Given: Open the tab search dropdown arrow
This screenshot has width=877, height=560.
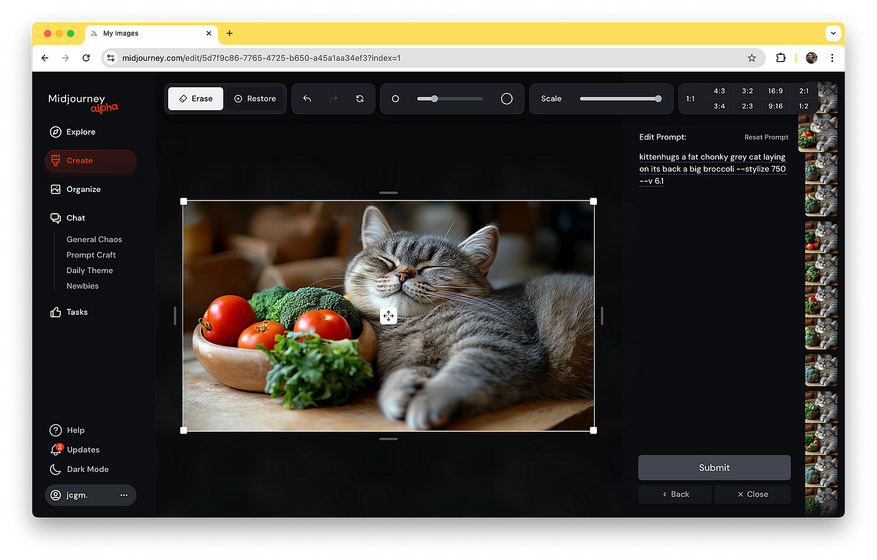Looking at the screenshot, I should (833, 33).
